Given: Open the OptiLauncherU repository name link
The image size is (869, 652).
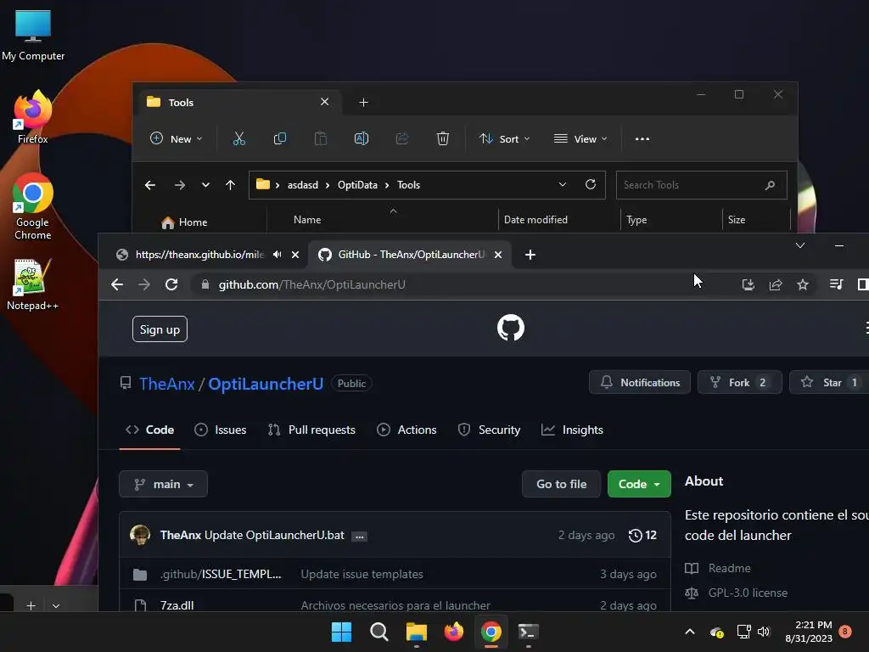Looking at the screenshot, I should coord(266,384).
